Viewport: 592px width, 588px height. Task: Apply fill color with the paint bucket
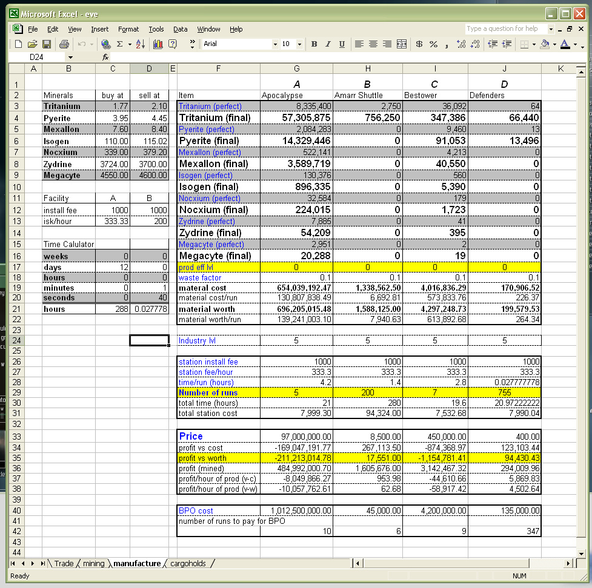(545, 44)
